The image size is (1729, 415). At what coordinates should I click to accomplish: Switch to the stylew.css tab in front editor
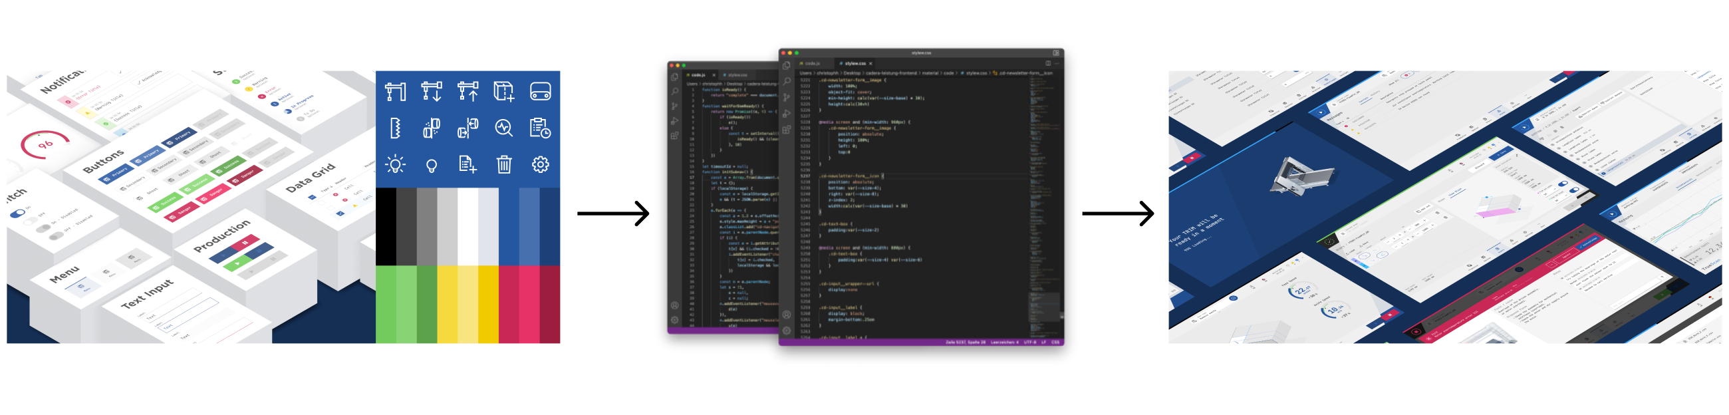[x=855, y=63]
